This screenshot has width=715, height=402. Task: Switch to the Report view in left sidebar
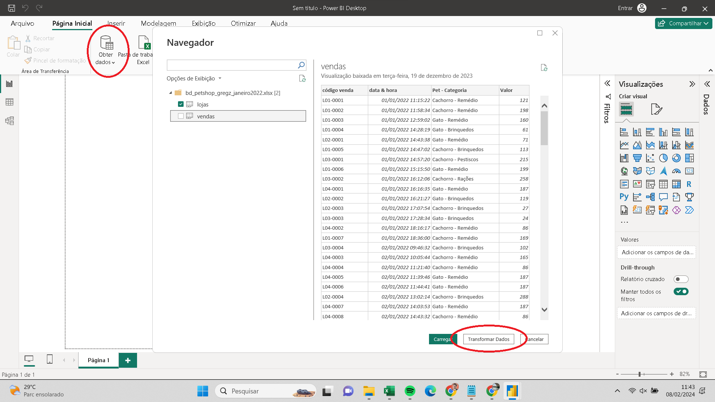coord(9,84)
